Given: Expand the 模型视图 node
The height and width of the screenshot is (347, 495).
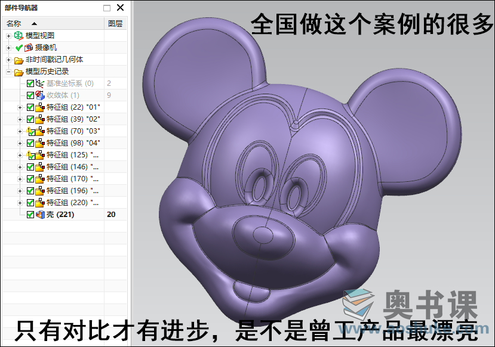Looking at the screenshot, I should click(8, 36).
